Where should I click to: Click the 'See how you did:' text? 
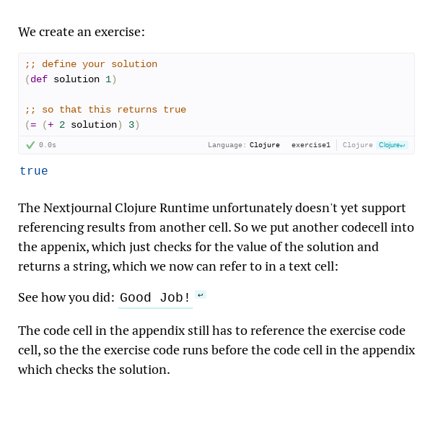66,297
